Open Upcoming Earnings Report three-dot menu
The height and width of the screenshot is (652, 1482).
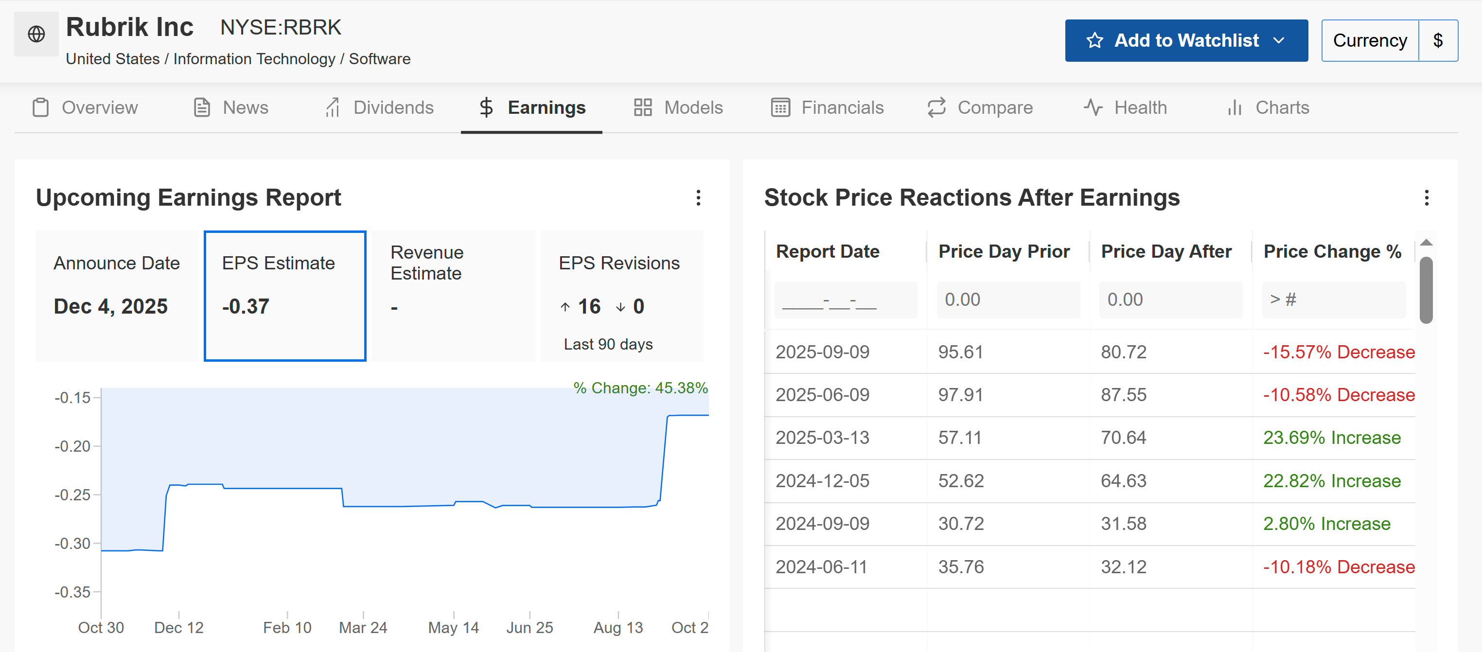pos(698,198)
